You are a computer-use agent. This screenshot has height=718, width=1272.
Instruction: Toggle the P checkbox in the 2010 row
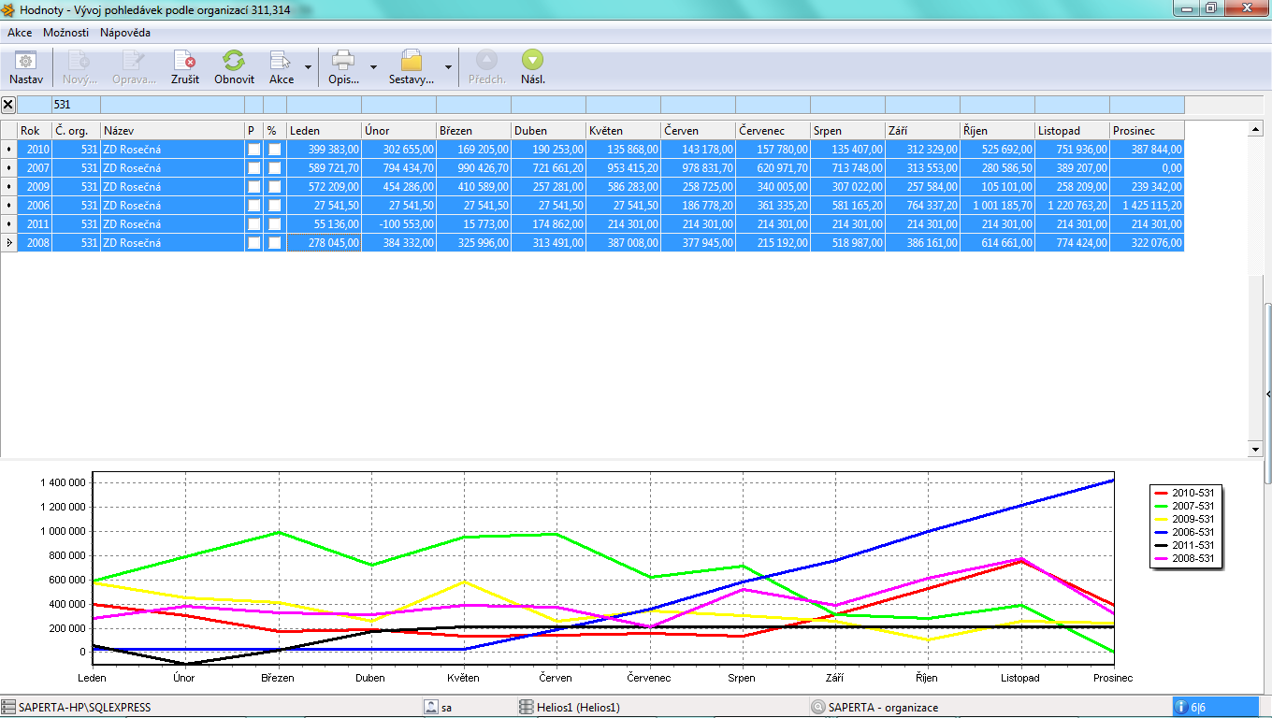point(253,149)
